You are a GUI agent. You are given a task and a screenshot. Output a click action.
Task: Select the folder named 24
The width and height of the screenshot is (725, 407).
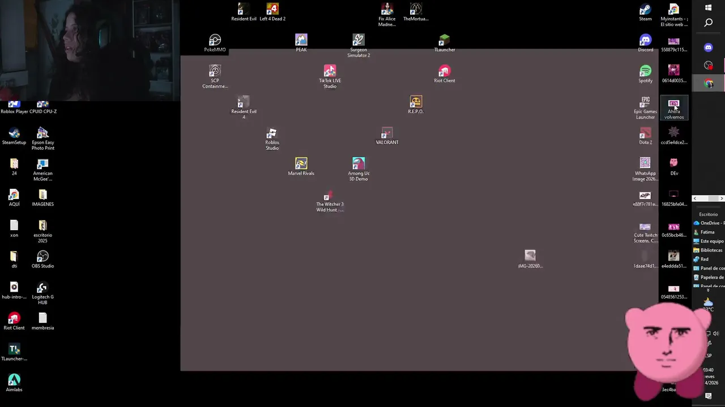pyautogui.click(x=14, y=167)
